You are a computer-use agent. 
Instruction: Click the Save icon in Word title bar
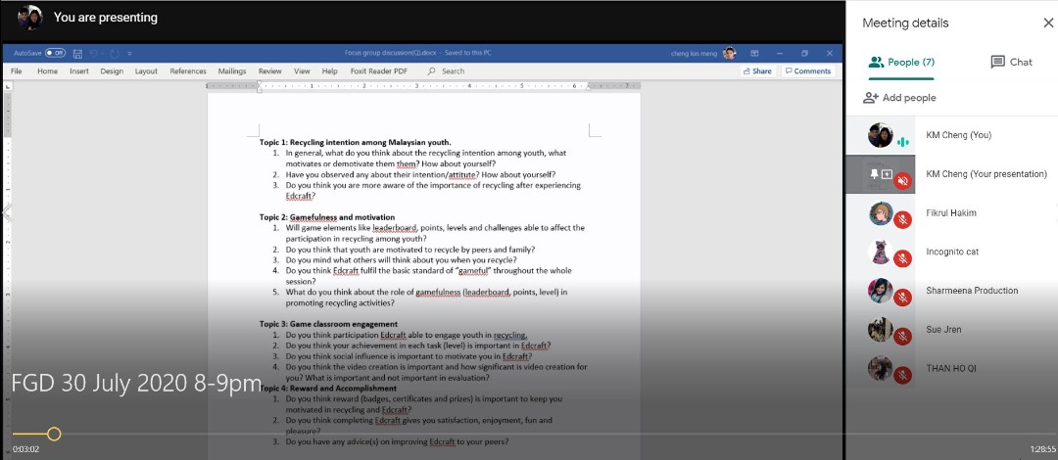(78, 53)
